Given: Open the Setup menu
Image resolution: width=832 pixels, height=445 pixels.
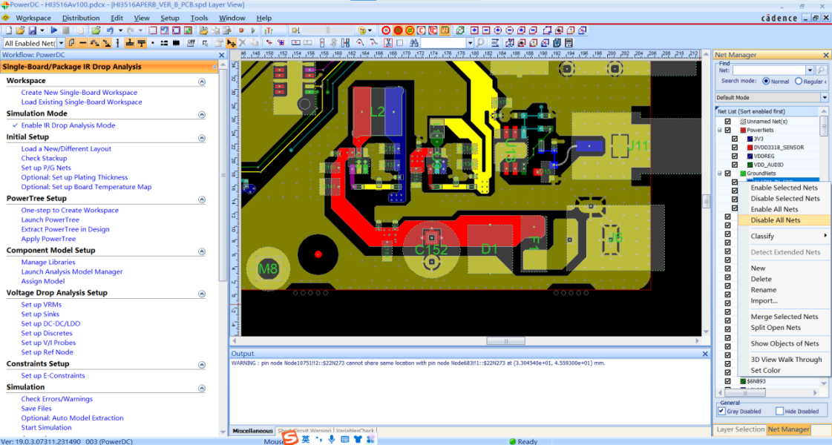Looking at the screenshot, I should coord(170,18).
